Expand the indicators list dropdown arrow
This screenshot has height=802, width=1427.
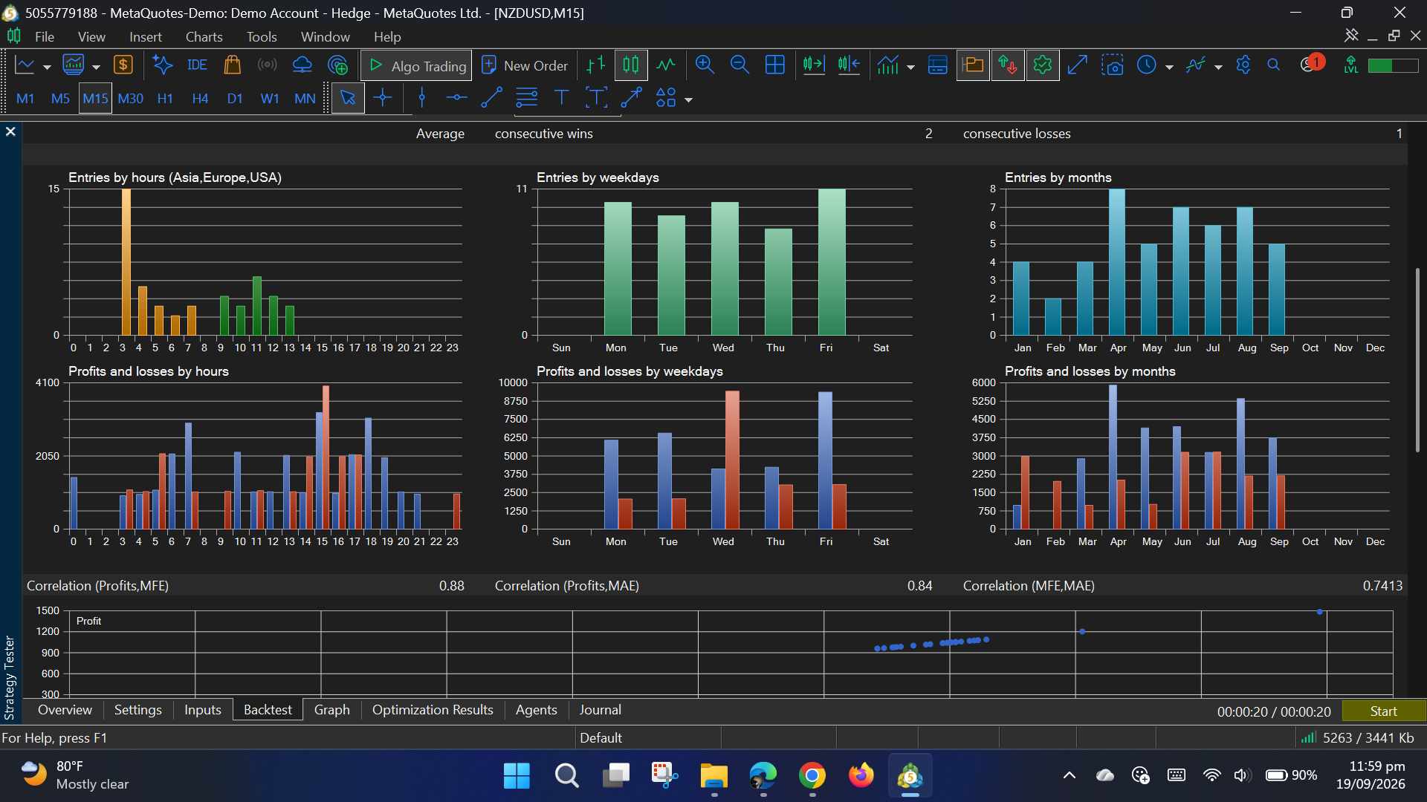pyautogui.click(x=910, y=67)
